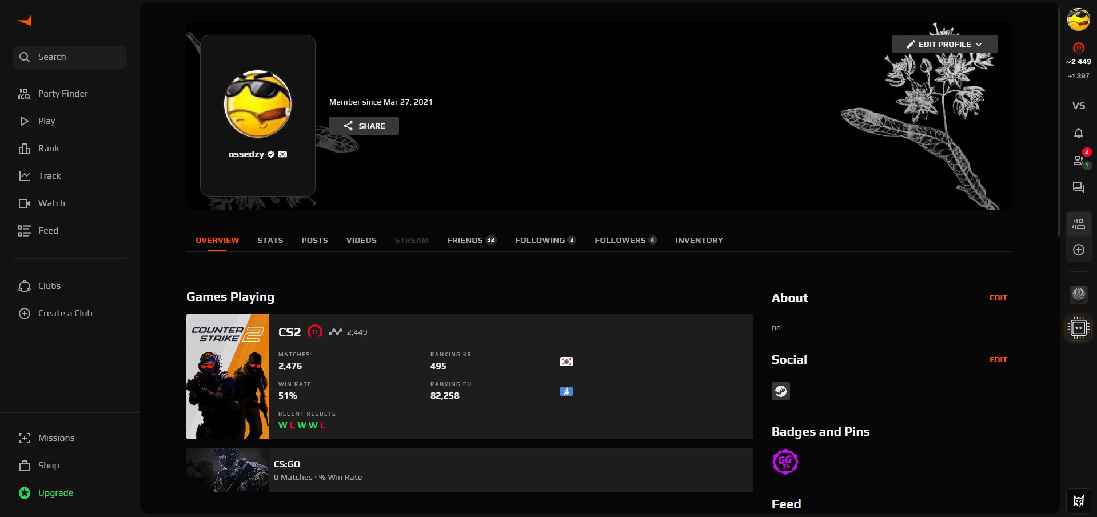
Task: Open the GG purple badge
Action: pyautogui.click(x=785, y=462)
